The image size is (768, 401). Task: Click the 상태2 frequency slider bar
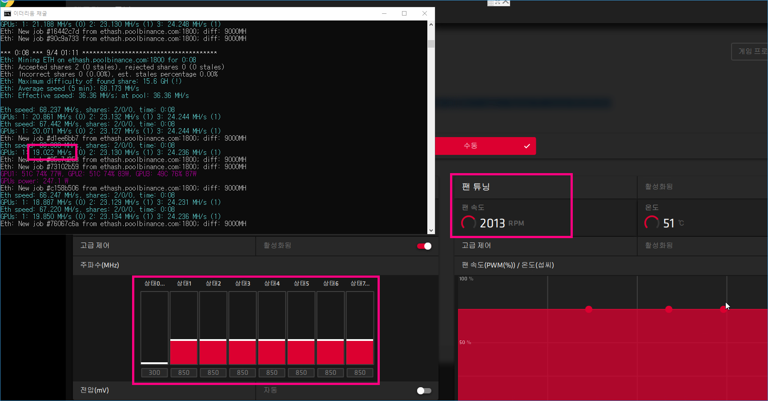coord(213,328)
